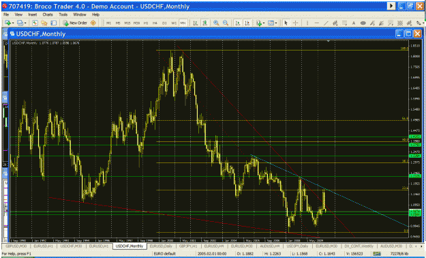Toggle the Terminal panel icon
426x258 pixels.
[54, 23]
